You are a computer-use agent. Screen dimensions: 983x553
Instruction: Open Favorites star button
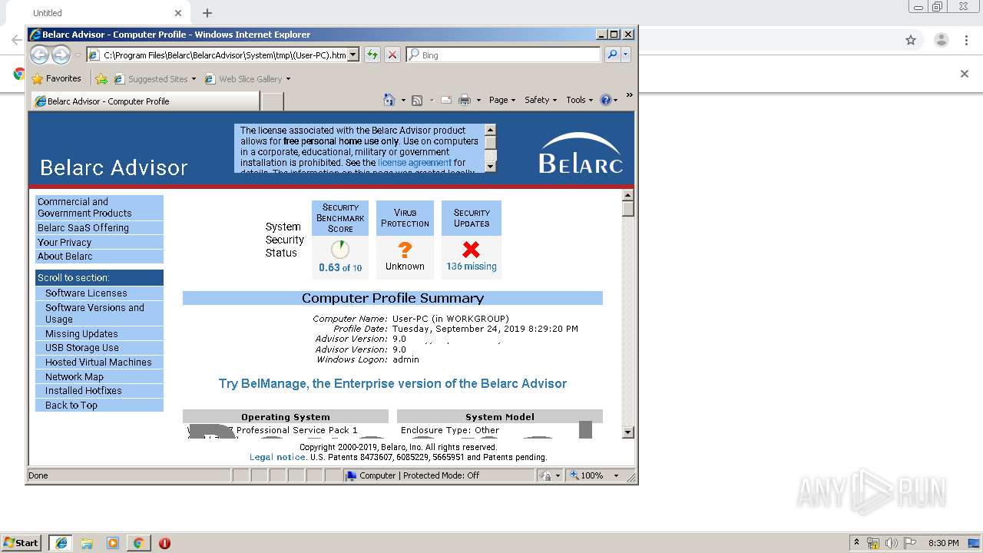(x=56, y=78)
